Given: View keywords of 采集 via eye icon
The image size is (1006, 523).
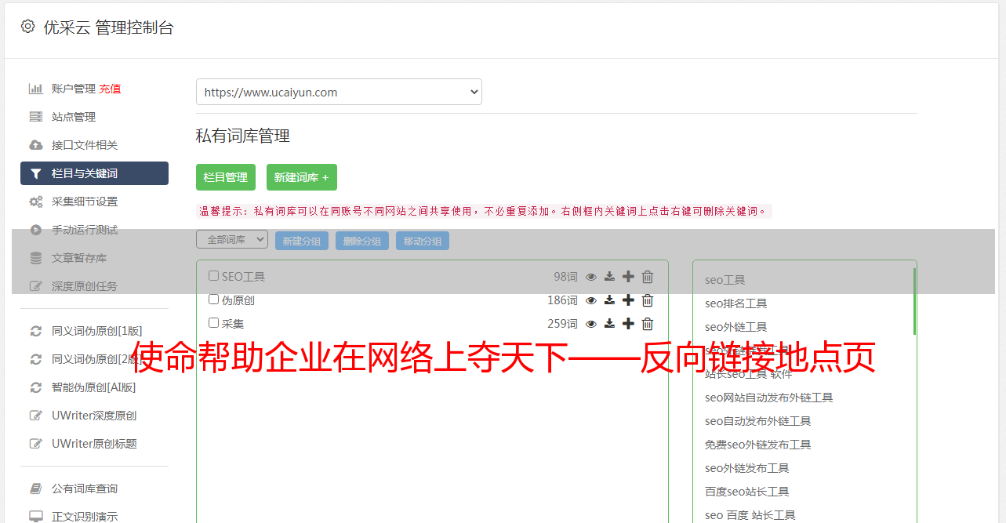Looking at the screenshot, I should (591, 324).
